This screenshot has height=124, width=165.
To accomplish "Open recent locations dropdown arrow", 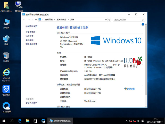I will 32,20.
